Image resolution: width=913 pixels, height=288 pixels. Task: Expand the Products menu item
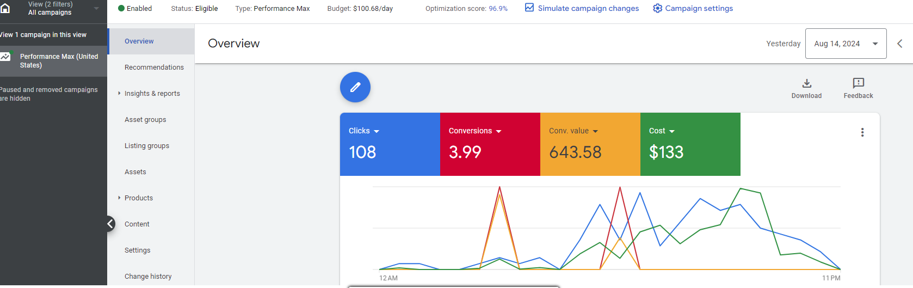click(119, 198)
